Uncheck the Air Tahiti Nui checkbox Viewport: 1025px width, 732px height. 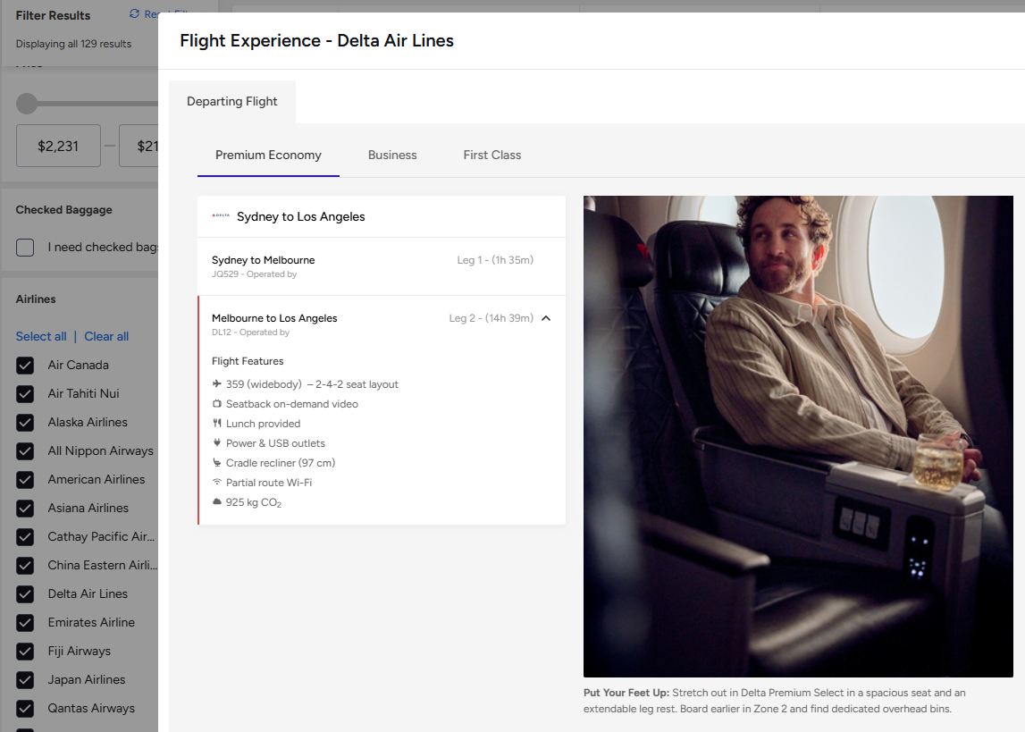point(25,394)
